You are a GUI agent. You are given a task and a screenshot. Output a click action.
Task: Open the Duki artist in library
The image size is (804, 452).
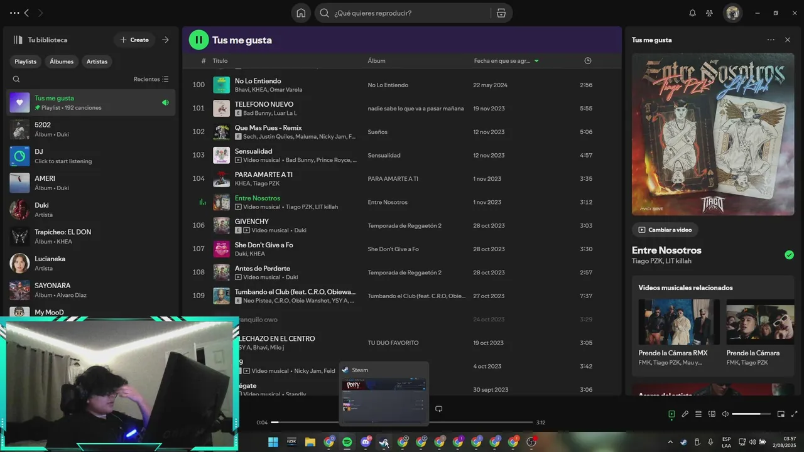tap(91, 210)
